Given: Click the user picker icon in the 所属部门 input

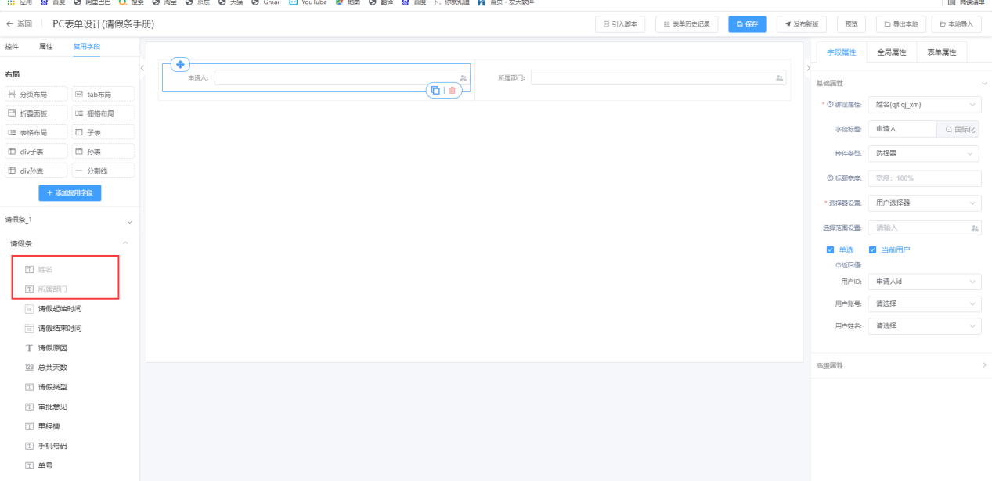Looking at the screenshot, I should [779, 78].
